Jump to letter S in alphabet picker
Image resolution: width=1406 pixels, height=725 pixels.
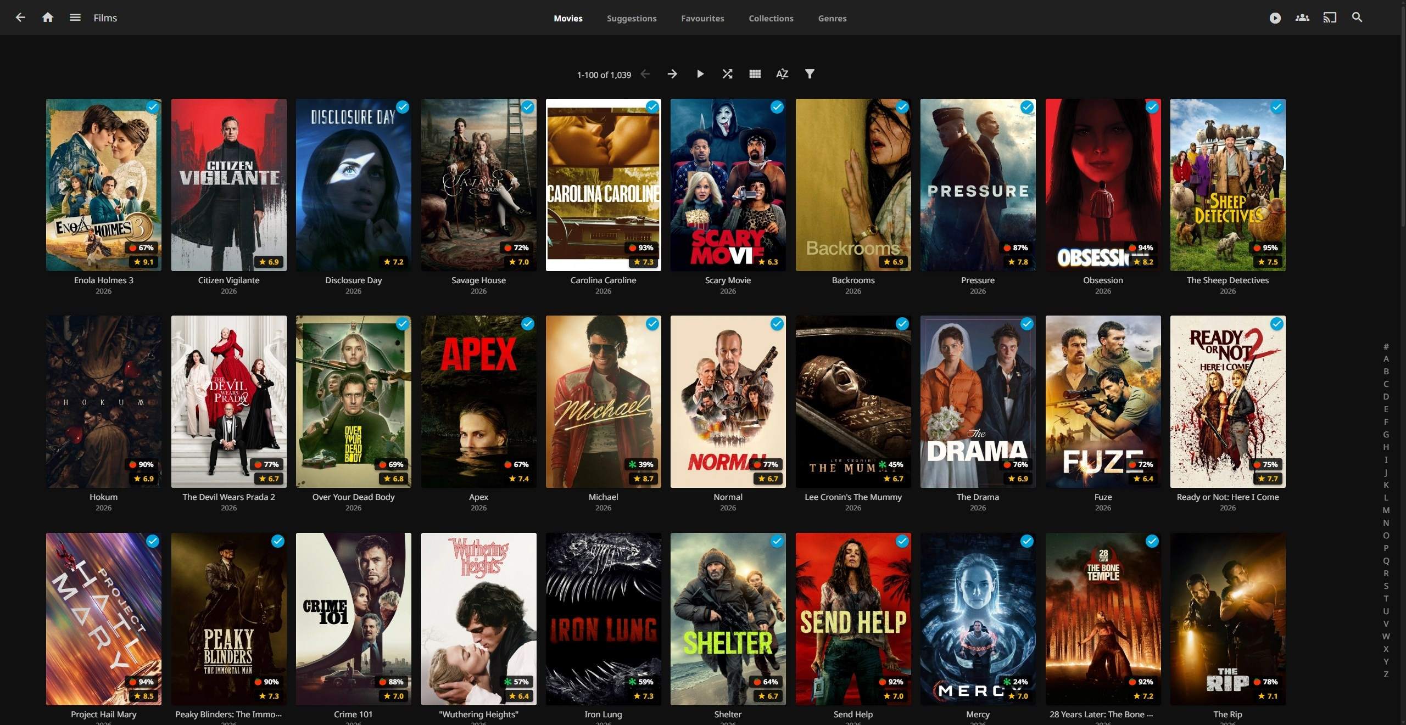pos(1386,586)
